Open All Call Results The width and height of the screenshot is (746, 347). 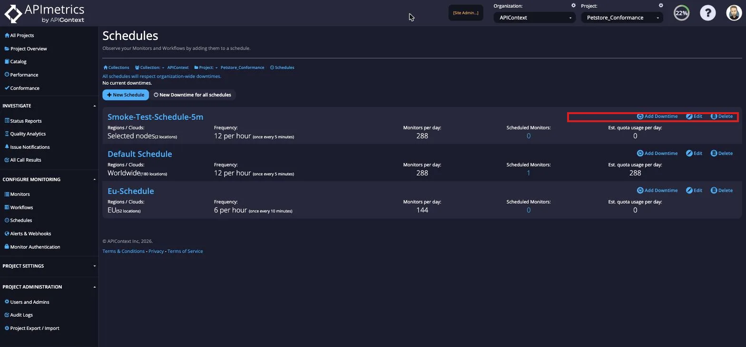point(23,160)
